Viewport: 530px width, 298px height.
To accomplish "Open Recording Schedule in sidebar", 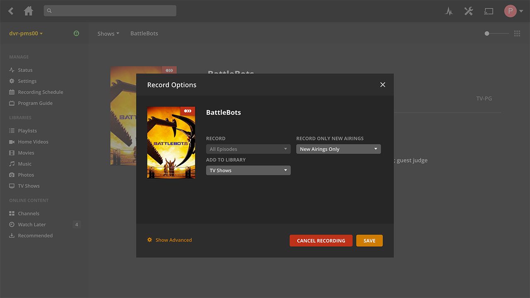I will coord(41,92).
